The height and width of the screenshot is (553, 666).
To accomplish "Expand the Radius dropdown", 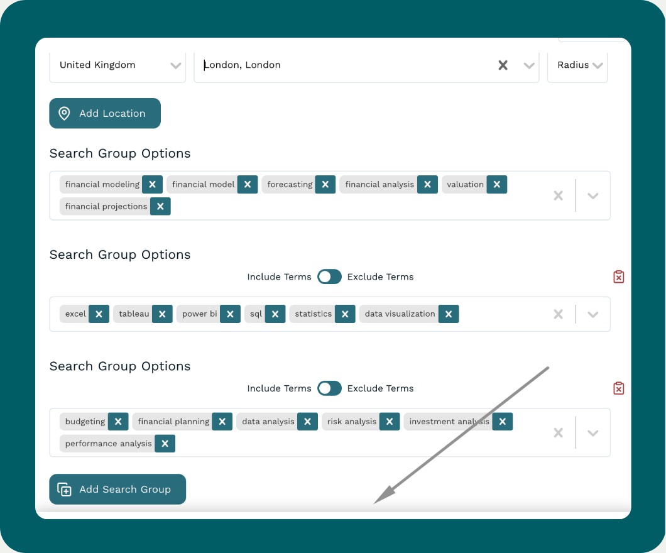I will point(597,65).
